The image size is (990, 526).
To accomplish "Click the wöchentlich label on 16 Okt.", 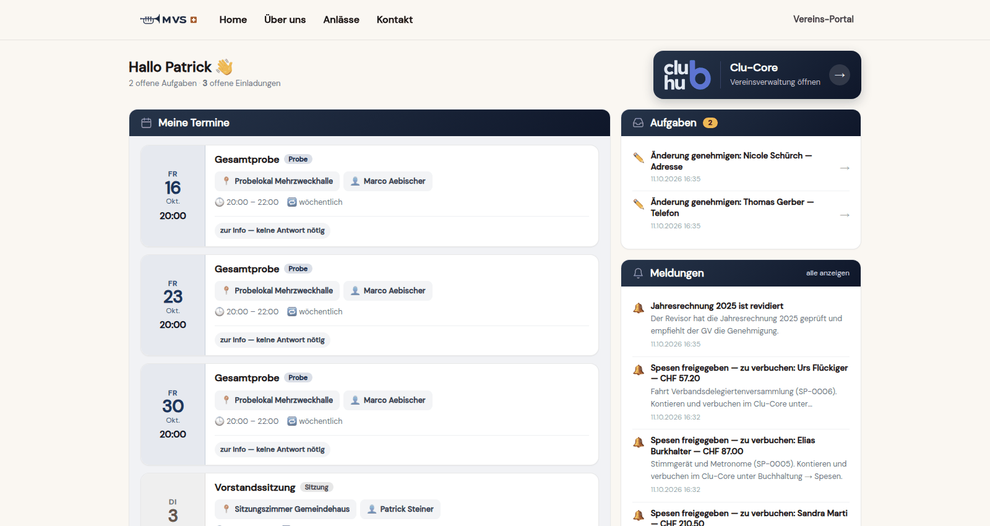I will tap(321, 202).
